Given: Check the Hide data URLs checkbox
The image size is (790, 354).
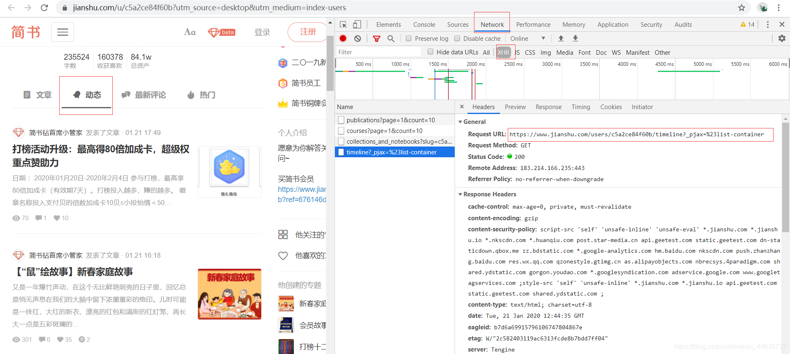Looking at the screenshot, I should point(430,52).
